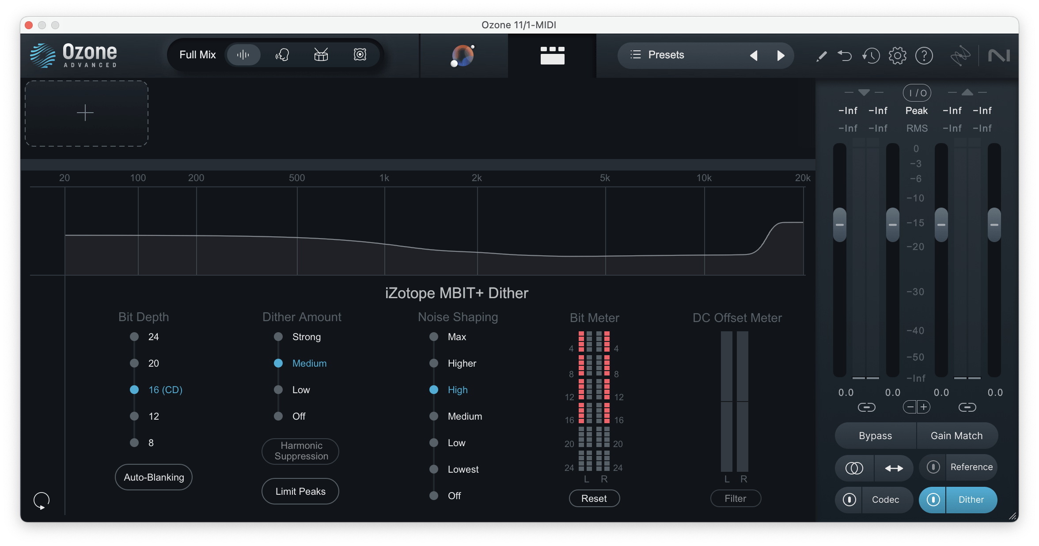The width and height of the screenshot is (1039, 546).
Task: Toggle Auto-Blanking
Action: 154,477
